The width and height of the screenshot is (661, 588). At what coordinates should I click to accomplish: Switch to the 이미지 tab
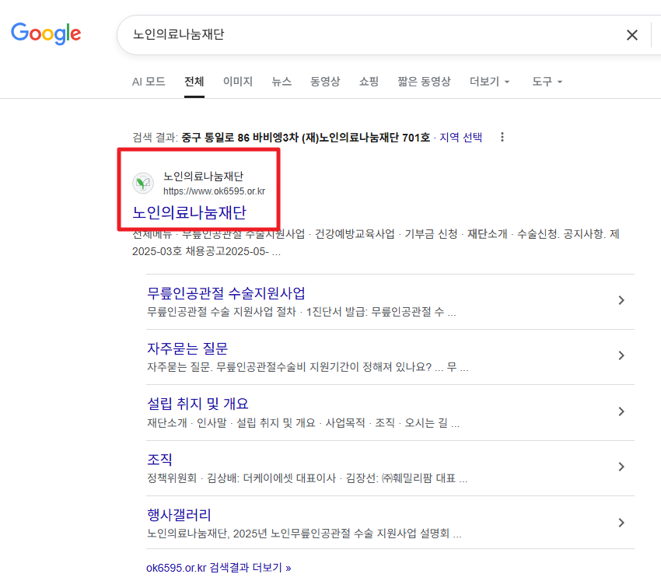point(237,81)
